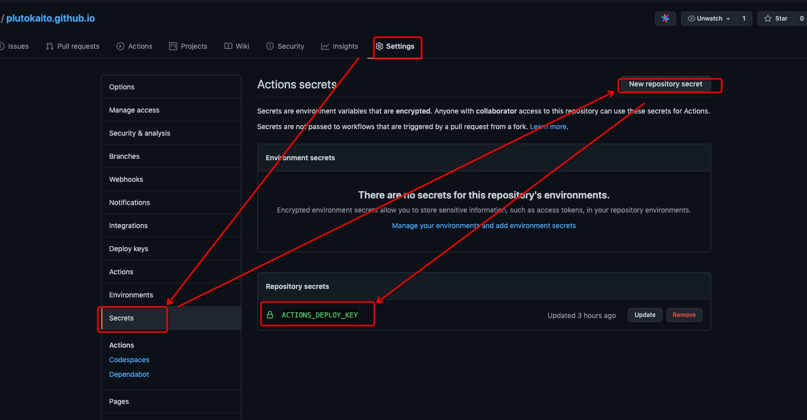Star the repository with Star button
Viewport: 807px width, 420px height.
click(776, 19)
